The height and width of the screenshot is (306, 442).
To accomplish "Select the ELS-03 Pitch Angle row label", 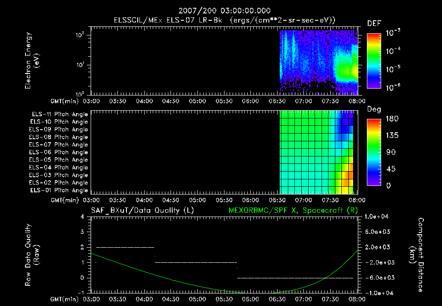I will point(58,175).
